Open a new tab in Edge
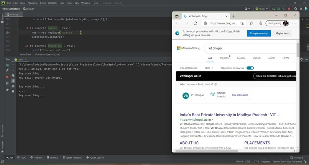Screen dimensions: 309x165 pyautogui.click(x=233, y=16)
